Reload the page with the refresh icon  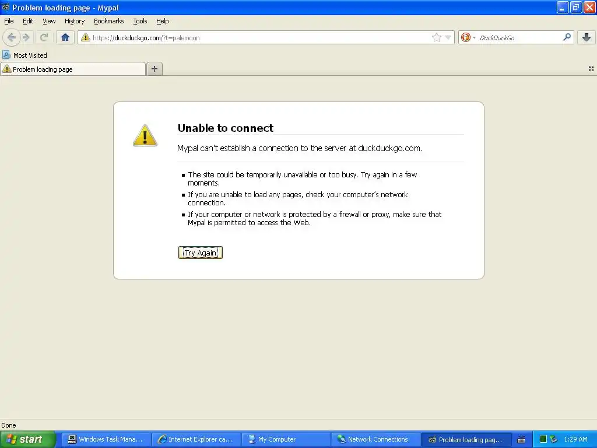click(44, 37)
